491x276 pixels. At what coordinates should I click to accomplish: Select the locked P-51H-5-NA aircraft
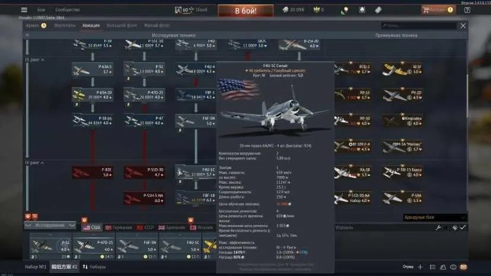(x=144, y=198)
